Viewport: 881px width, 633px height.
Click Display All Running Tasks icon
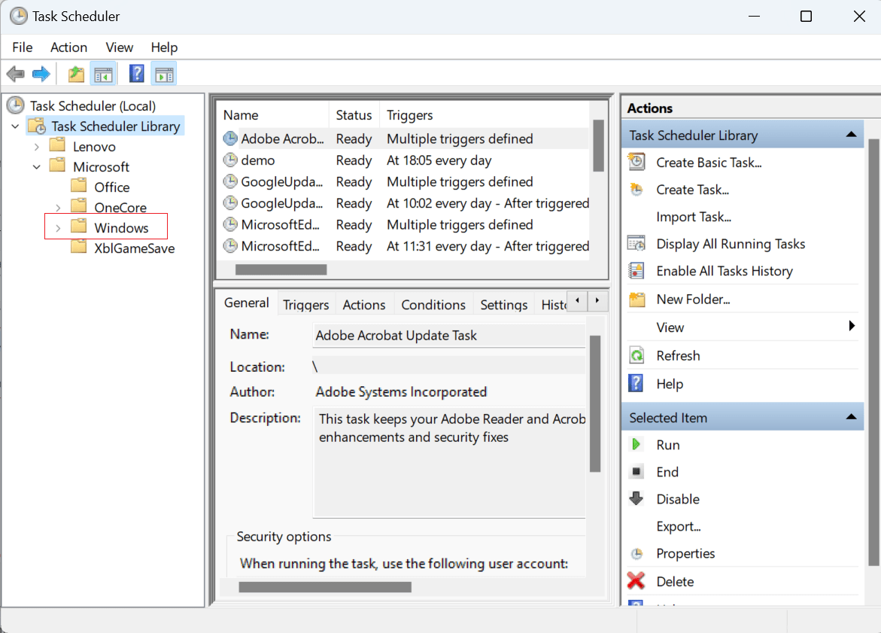(636, 243)
